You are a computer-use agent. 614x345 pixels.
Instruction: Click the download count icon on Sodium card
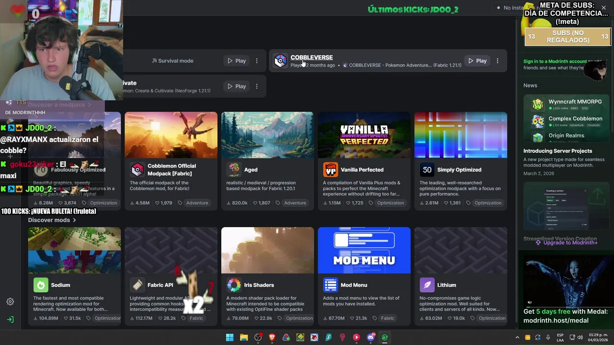36,318
